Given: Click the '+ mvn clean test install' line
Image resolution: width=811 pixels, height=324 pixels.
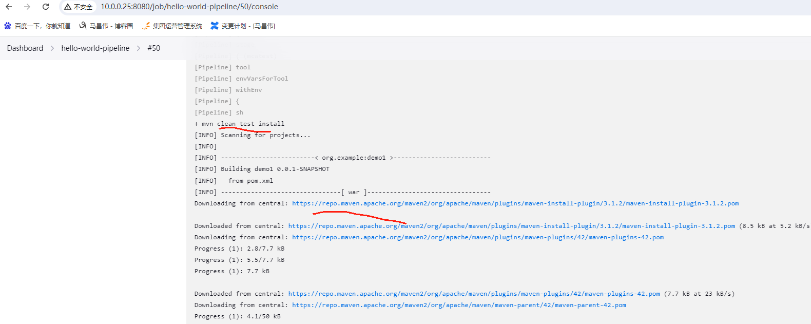Looking at the screenshot, I should point(240,124).
